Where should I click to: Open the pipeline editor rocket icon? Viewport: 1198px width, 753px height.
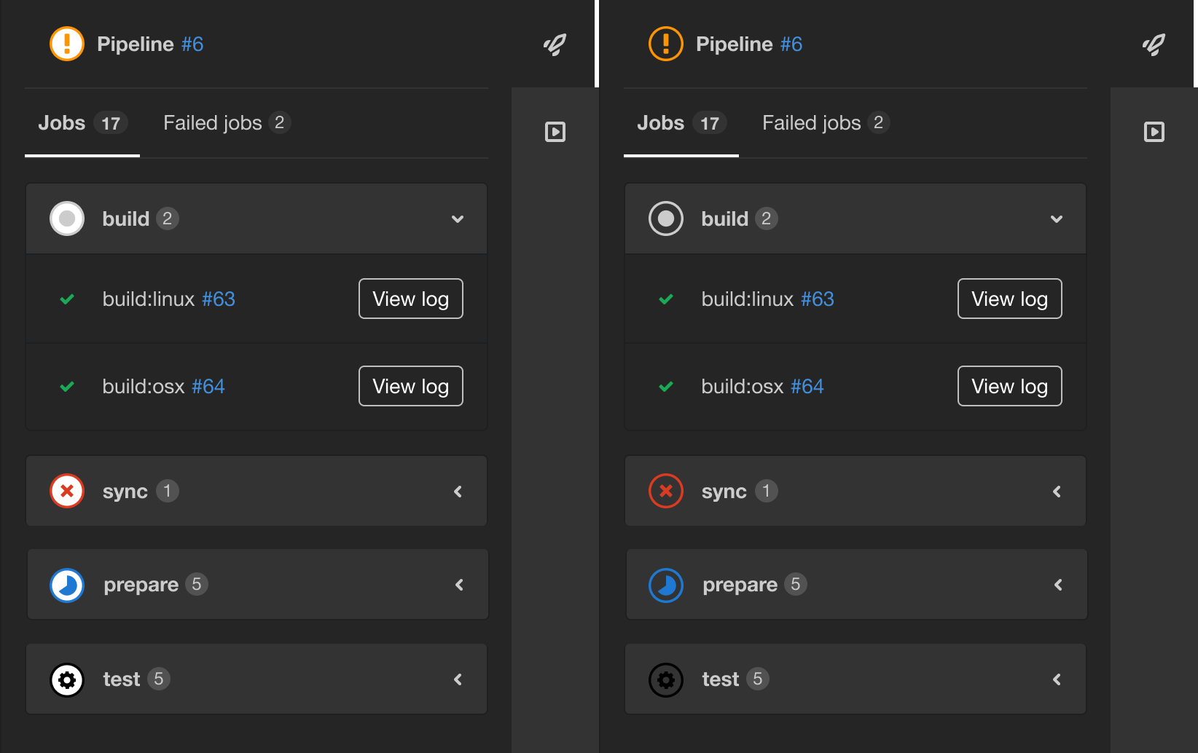click(x=554, y=44)
